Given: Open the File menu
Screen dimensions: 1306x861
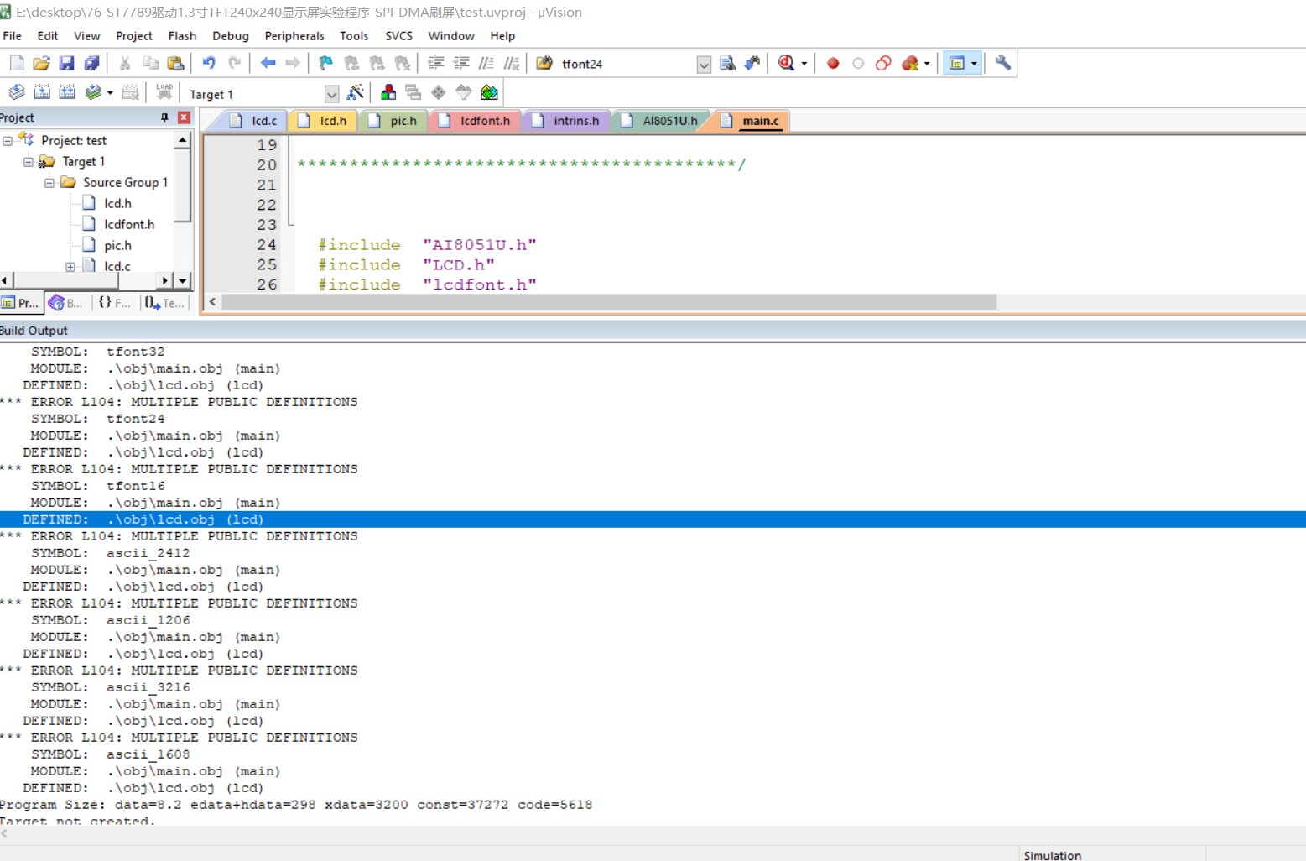Looking at the screenshot, I should coord(13,36).
